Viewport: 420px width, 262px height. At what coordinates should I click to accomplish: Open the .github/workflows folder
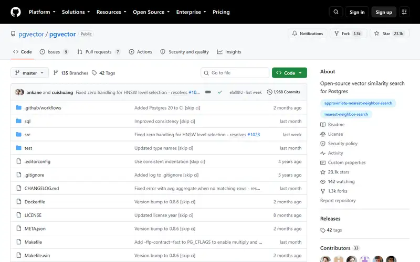pyautogui.click(x=43, y=108)
